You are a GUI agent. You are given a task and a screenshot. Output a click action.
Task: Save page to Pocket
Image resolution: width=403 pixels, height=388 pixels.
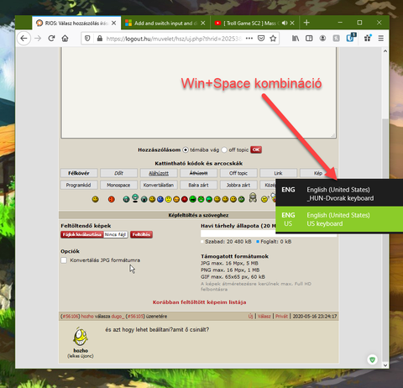click(261, 39)
